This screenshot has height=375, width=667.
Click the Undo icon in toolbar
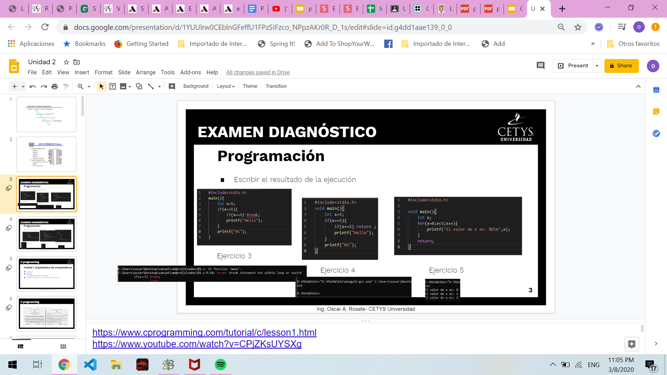coord(33,86)
